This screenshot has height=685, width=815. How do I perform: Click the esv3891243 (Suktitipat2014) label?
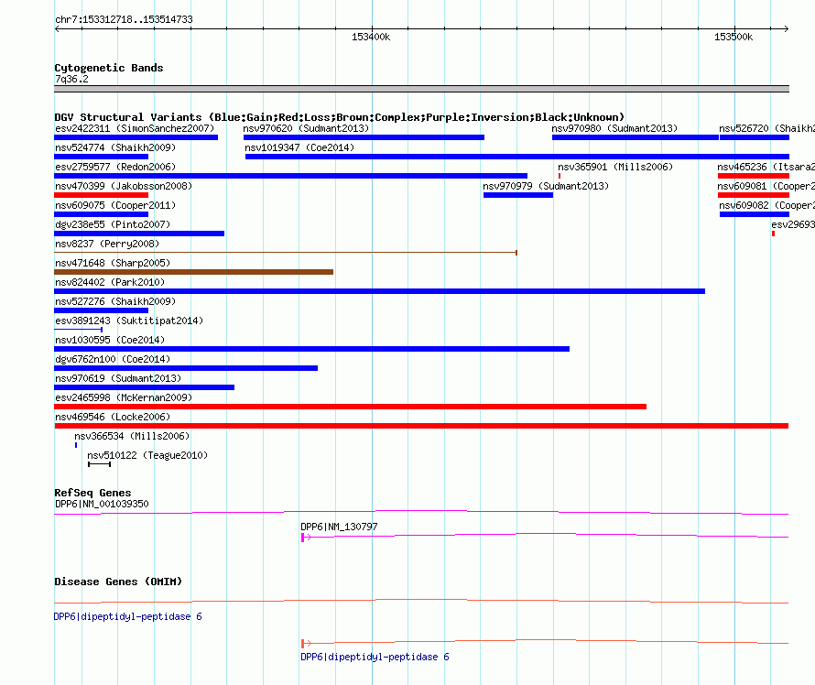pos(129,321)
